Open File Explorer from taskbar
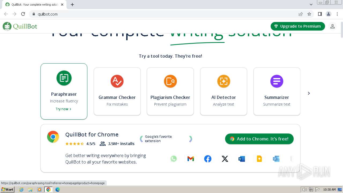 click(x=30, y=190)
